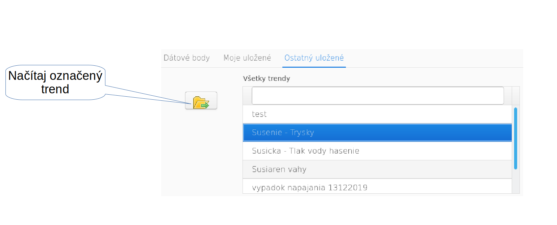The image size is (557, 225).
Task: Click the Všetky trendy heading label
Action: [x=266, y=78]
